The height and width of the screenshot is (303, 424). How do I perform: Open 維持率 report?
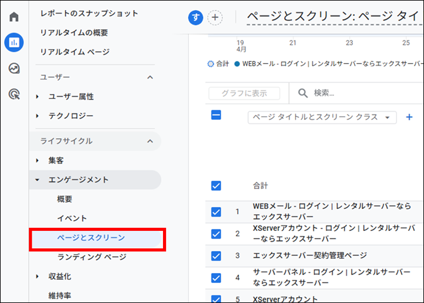(x=60, y=296)
